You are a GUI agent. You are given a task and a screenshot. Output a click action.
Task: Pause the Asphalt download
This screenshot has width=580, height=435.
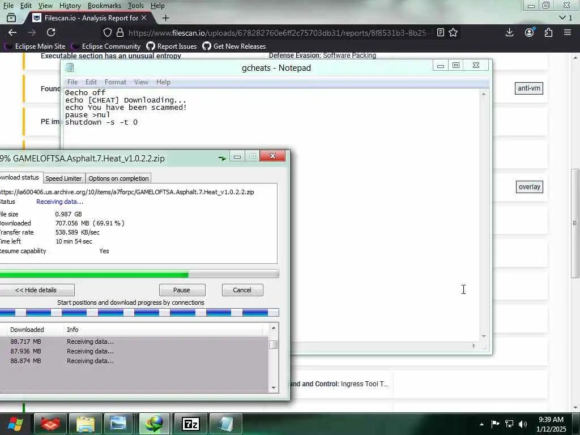tap(182, 290)
